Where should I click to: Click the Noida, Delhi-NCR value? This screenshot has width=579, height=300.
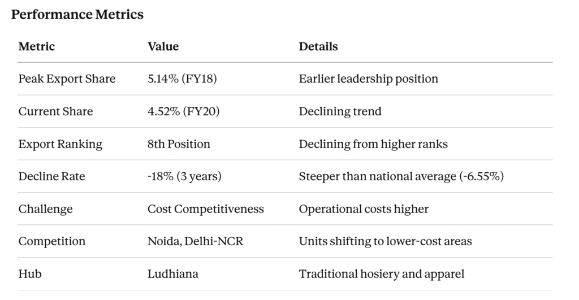pos(195,241)
